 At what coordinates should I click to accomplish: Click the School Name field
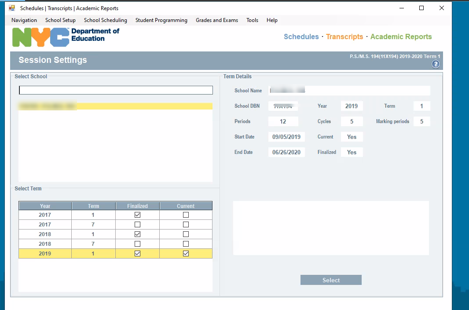[349, 91]
